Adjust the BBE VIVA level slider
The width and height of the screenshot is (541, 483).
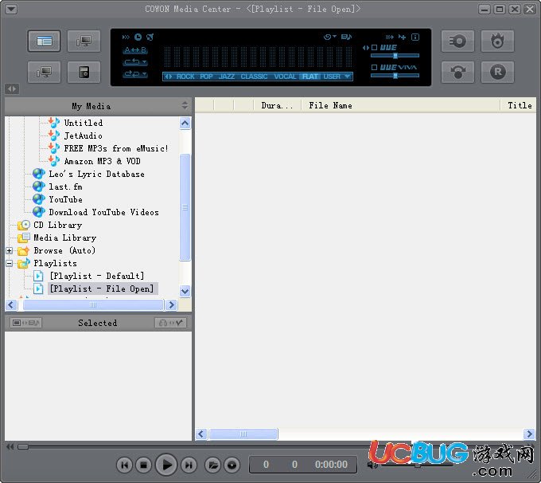click(395, 76)
